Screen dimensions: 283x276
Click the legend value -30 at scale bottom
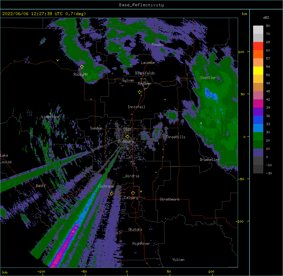pos(269,173)
